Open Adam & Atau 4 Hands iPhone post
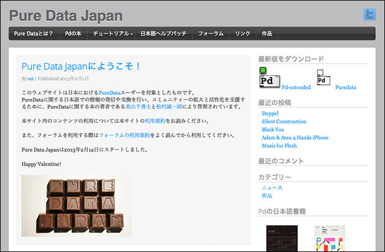 pyautogui.click(x=295, y=138)
